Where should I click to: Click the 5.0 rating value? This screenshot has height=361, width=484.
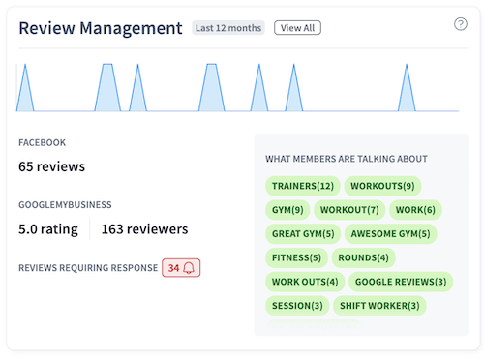point(48,229)
